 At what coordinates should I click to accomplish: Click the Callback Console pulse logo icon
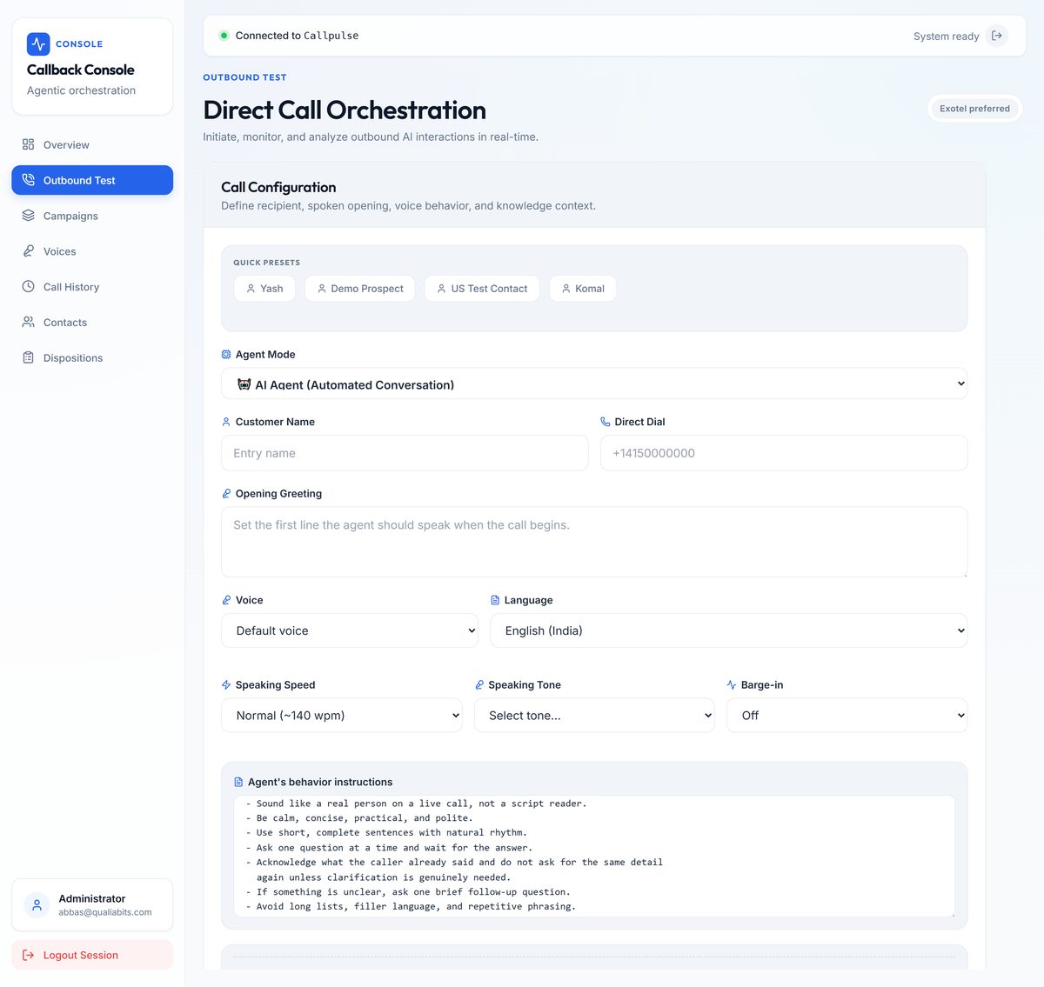(x=38, y=43)
